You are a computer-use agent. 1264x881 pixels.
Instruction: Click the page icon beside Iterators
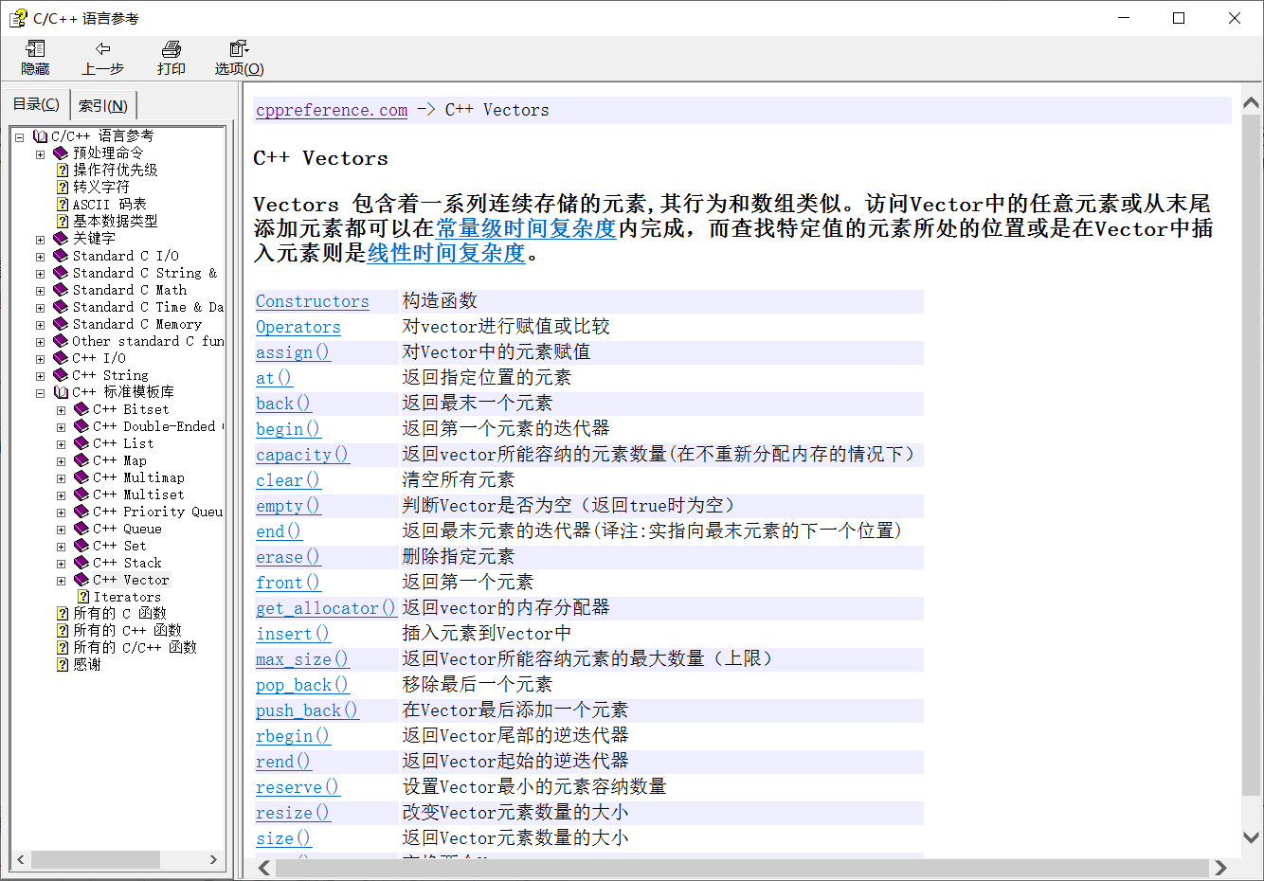pos(83,597)
